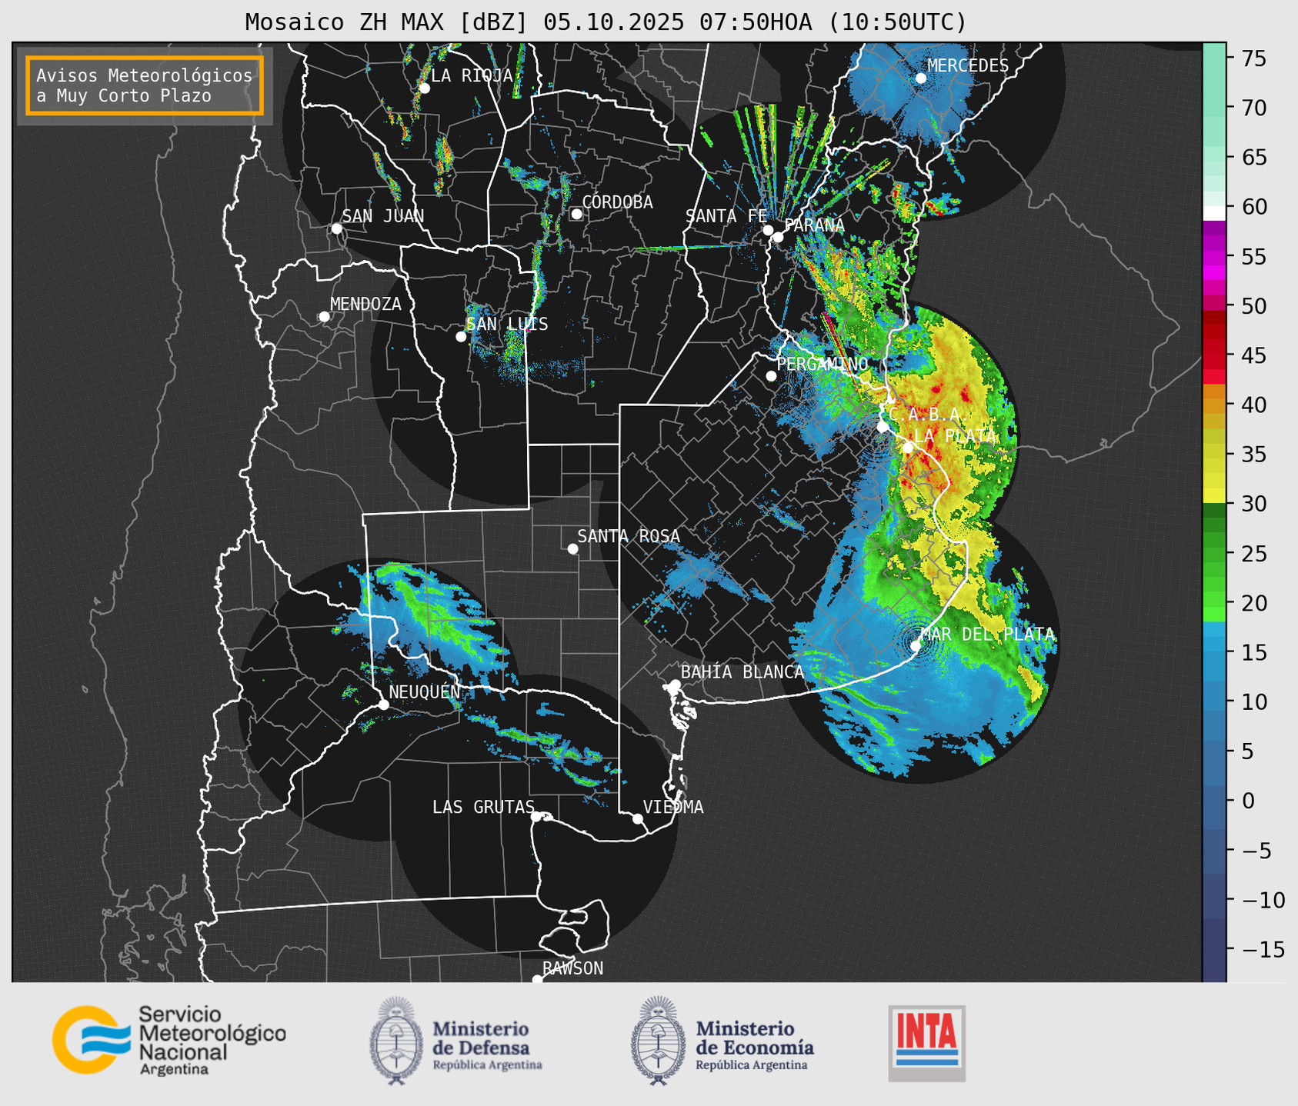Click the SAN LUIS city marker
The image size is (1298, 1106).
[x=461, y=337]
